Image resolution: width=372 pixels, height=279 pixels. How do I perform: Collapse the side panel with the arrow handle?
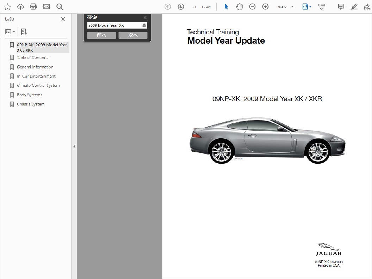coord(74,146)
